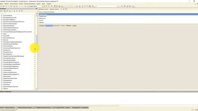Click Удалить панель button
Viewport: 198px width, 111px height.
tap(54, 9)
